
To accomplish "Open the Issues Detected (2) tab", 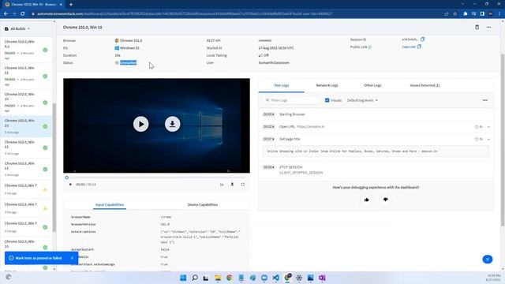I will [425, 85].
